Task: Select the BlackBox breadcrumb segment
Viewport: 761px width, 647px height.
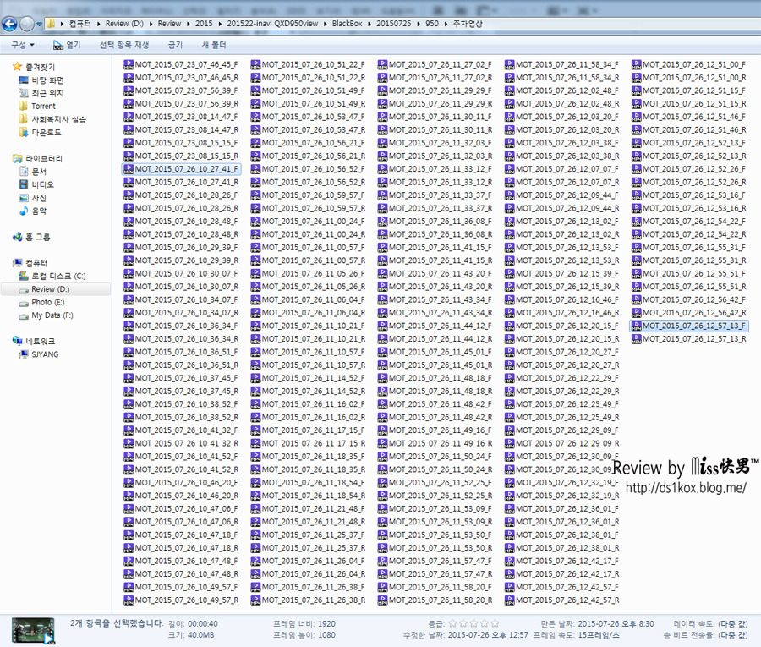Action: point(347,24)
